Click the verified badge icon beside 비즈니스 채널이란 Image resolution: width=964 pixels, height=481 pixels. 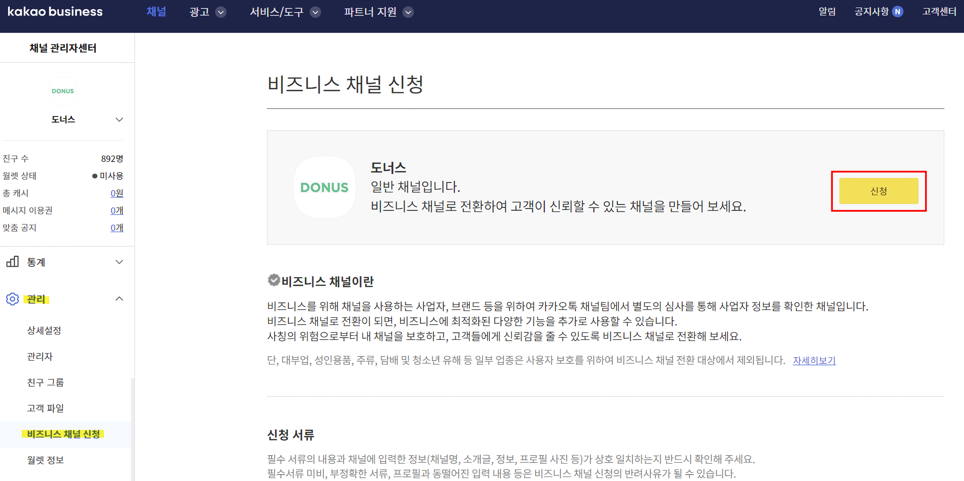274,280
